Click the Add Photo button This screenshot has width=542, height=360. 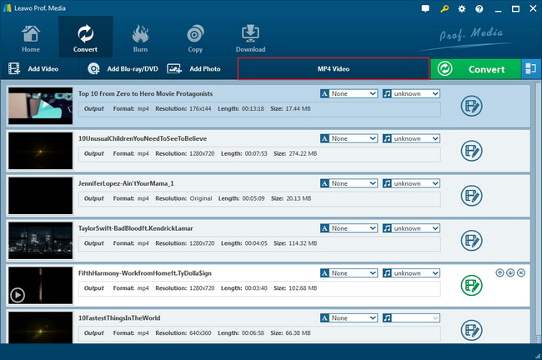click(x=194, y=69)
